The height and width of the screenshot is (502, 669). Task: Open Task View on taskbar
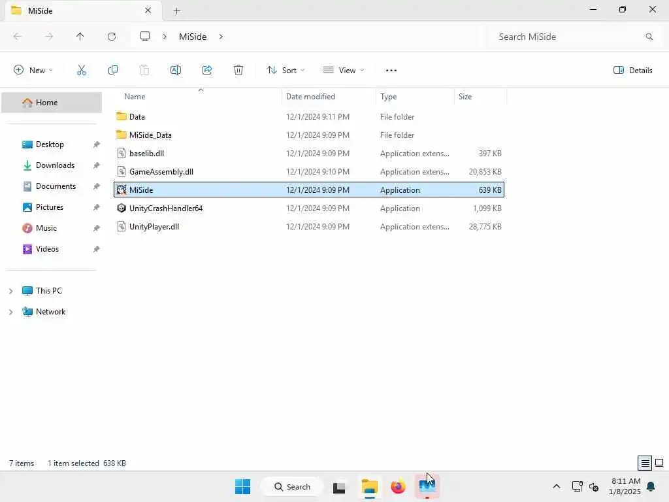pos(339,486)
